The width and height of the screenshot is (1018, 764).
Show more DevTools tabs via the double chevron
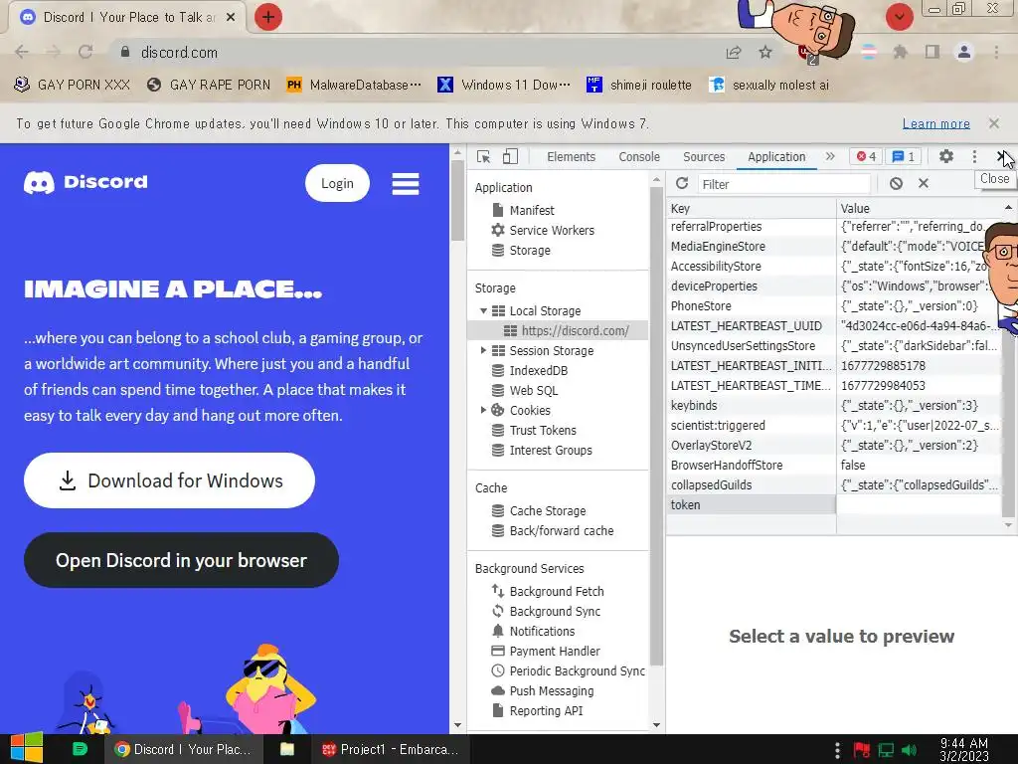click(x=830, y=156)
